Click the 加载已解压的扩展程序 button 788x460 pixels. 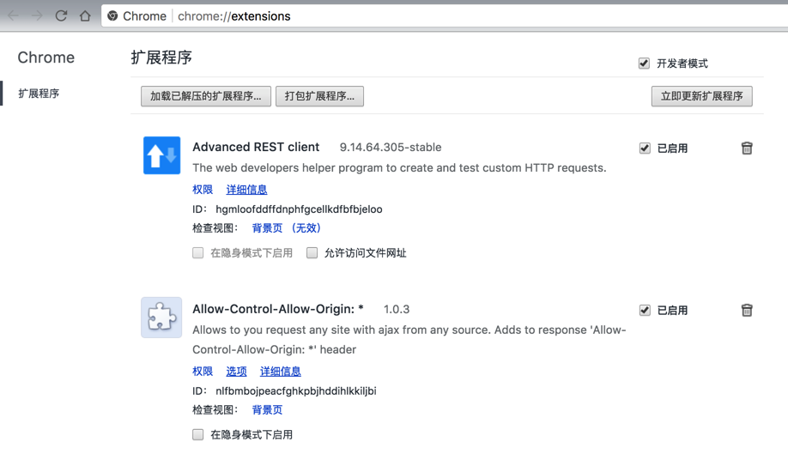(x=206, y=96)
